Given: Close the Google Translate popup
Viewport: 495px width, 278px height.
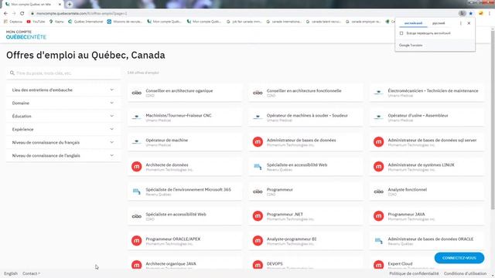Looking at the screenshot, I should tap(469, 23).
